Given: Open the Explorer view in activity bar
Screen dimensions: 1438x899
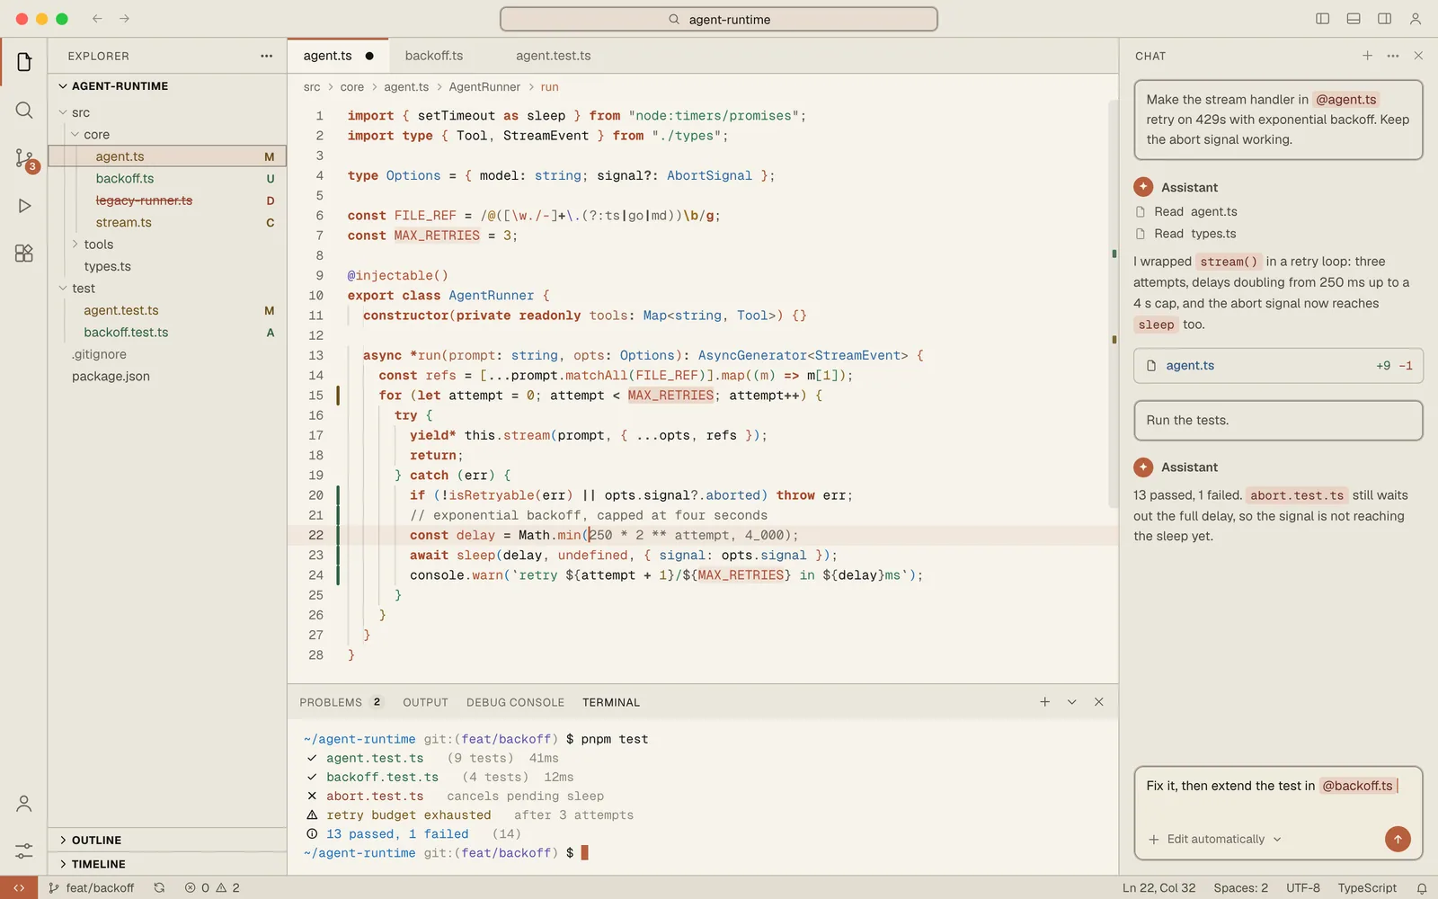Looking at the screenshot, I should 24,62.
